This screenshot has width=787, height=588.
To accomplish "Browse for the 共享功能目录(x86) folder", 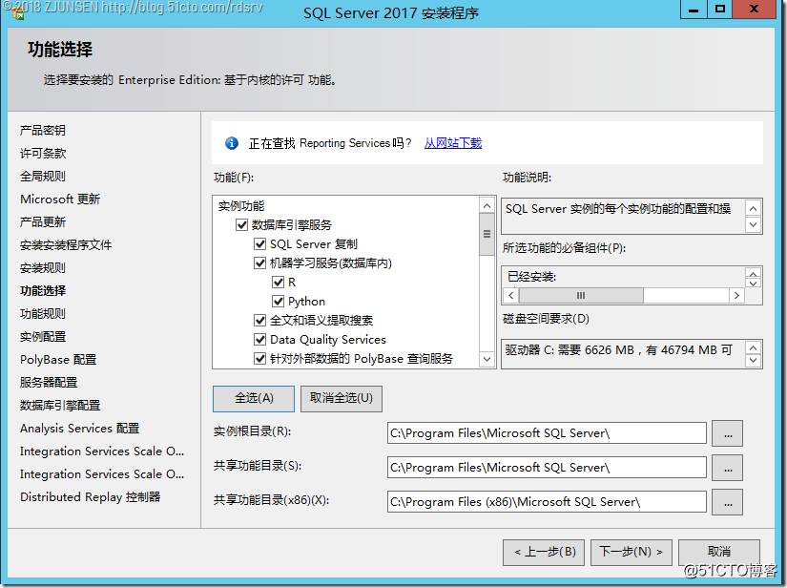I will (727, 502).
